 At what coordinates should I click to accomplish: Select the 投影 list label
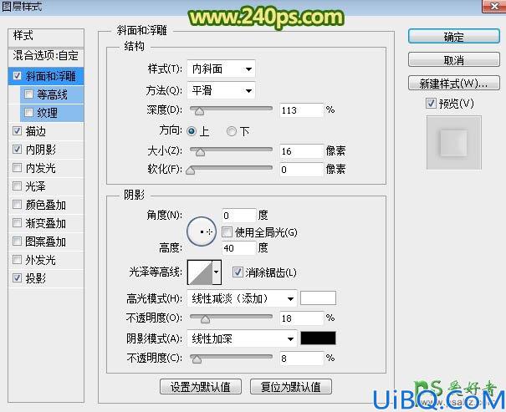point(35,278)
